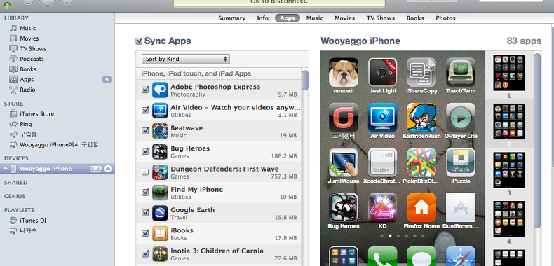Click the Apps badge showing 4
The width and height of the screenshot is (554, 266).
click(x=107, y=79)
